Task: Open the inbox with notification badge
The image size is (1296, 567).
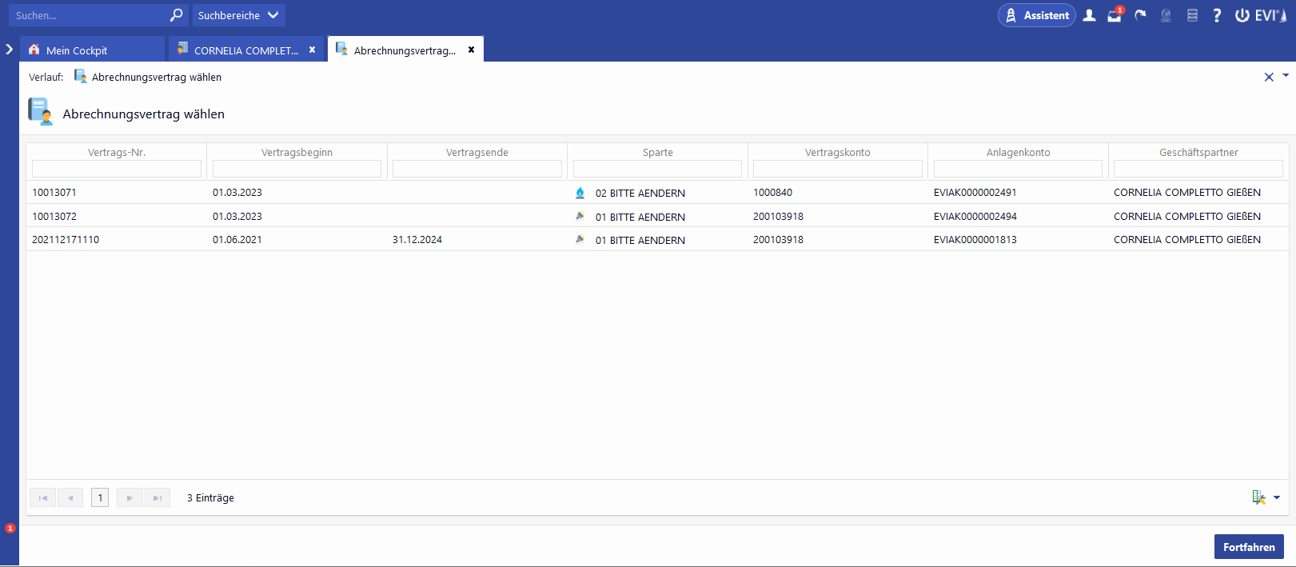Action: tap(1115, 15)
